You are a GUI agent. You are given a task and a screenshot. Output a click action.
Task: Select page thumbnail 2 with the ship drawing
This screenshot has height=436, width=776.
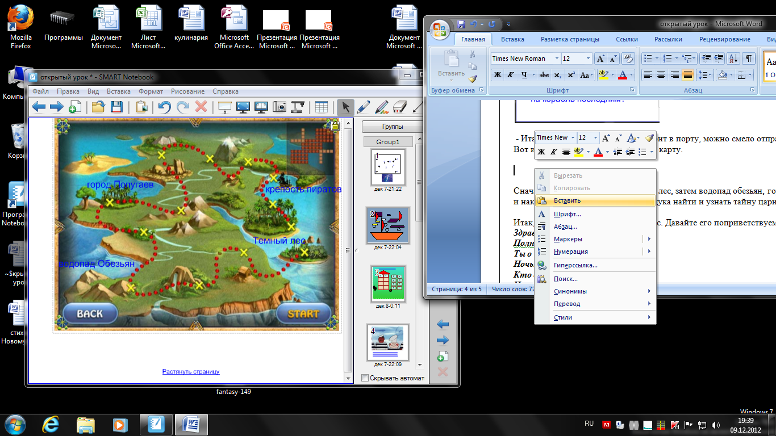pos(387,225)
